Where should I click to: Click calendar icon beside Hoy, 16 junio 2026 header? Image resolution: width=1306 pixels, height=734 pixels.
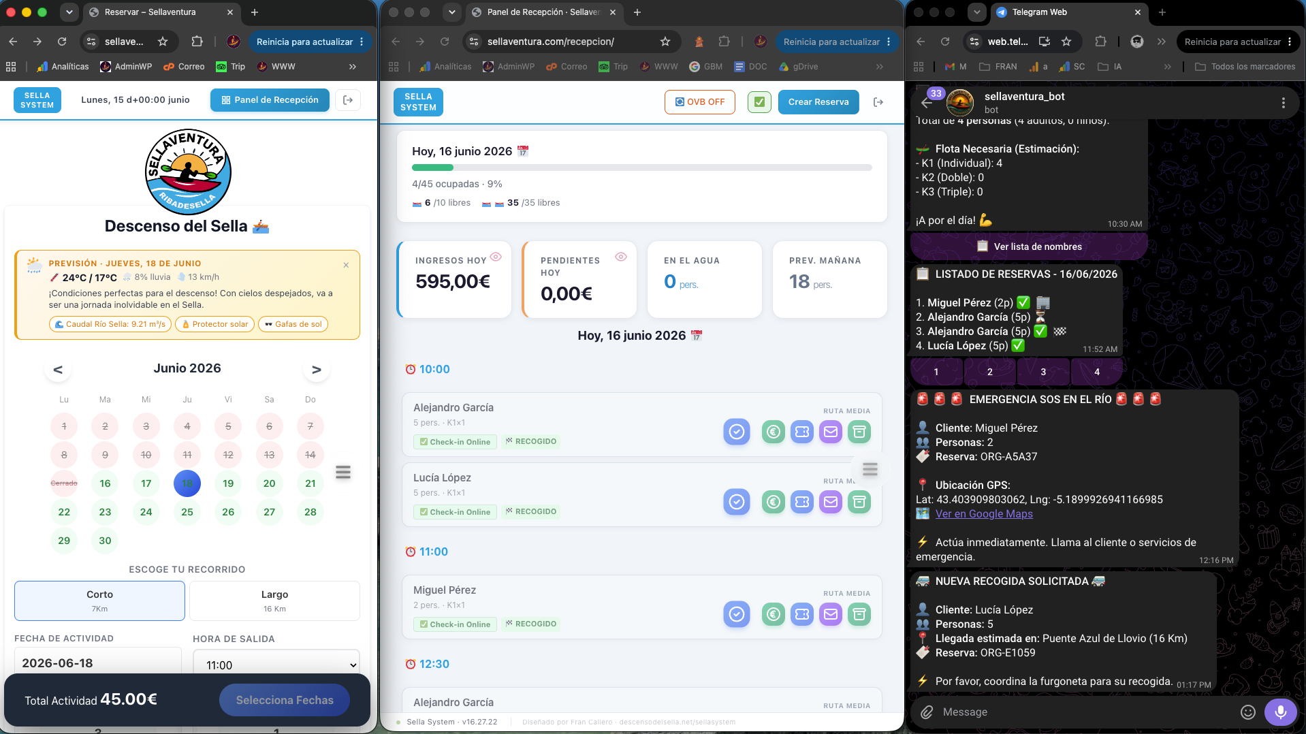(523, 151)
